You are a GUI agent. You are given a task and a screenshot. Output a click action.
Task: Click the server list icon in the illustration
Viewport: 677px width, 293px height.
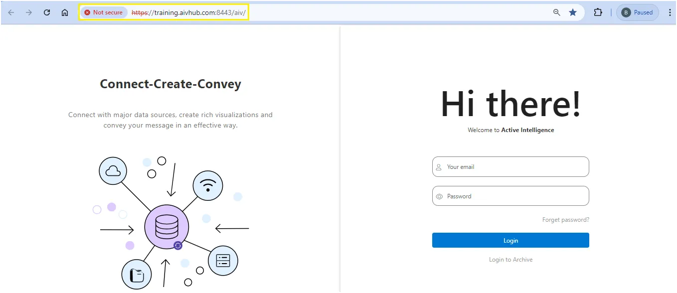[223, 261]
